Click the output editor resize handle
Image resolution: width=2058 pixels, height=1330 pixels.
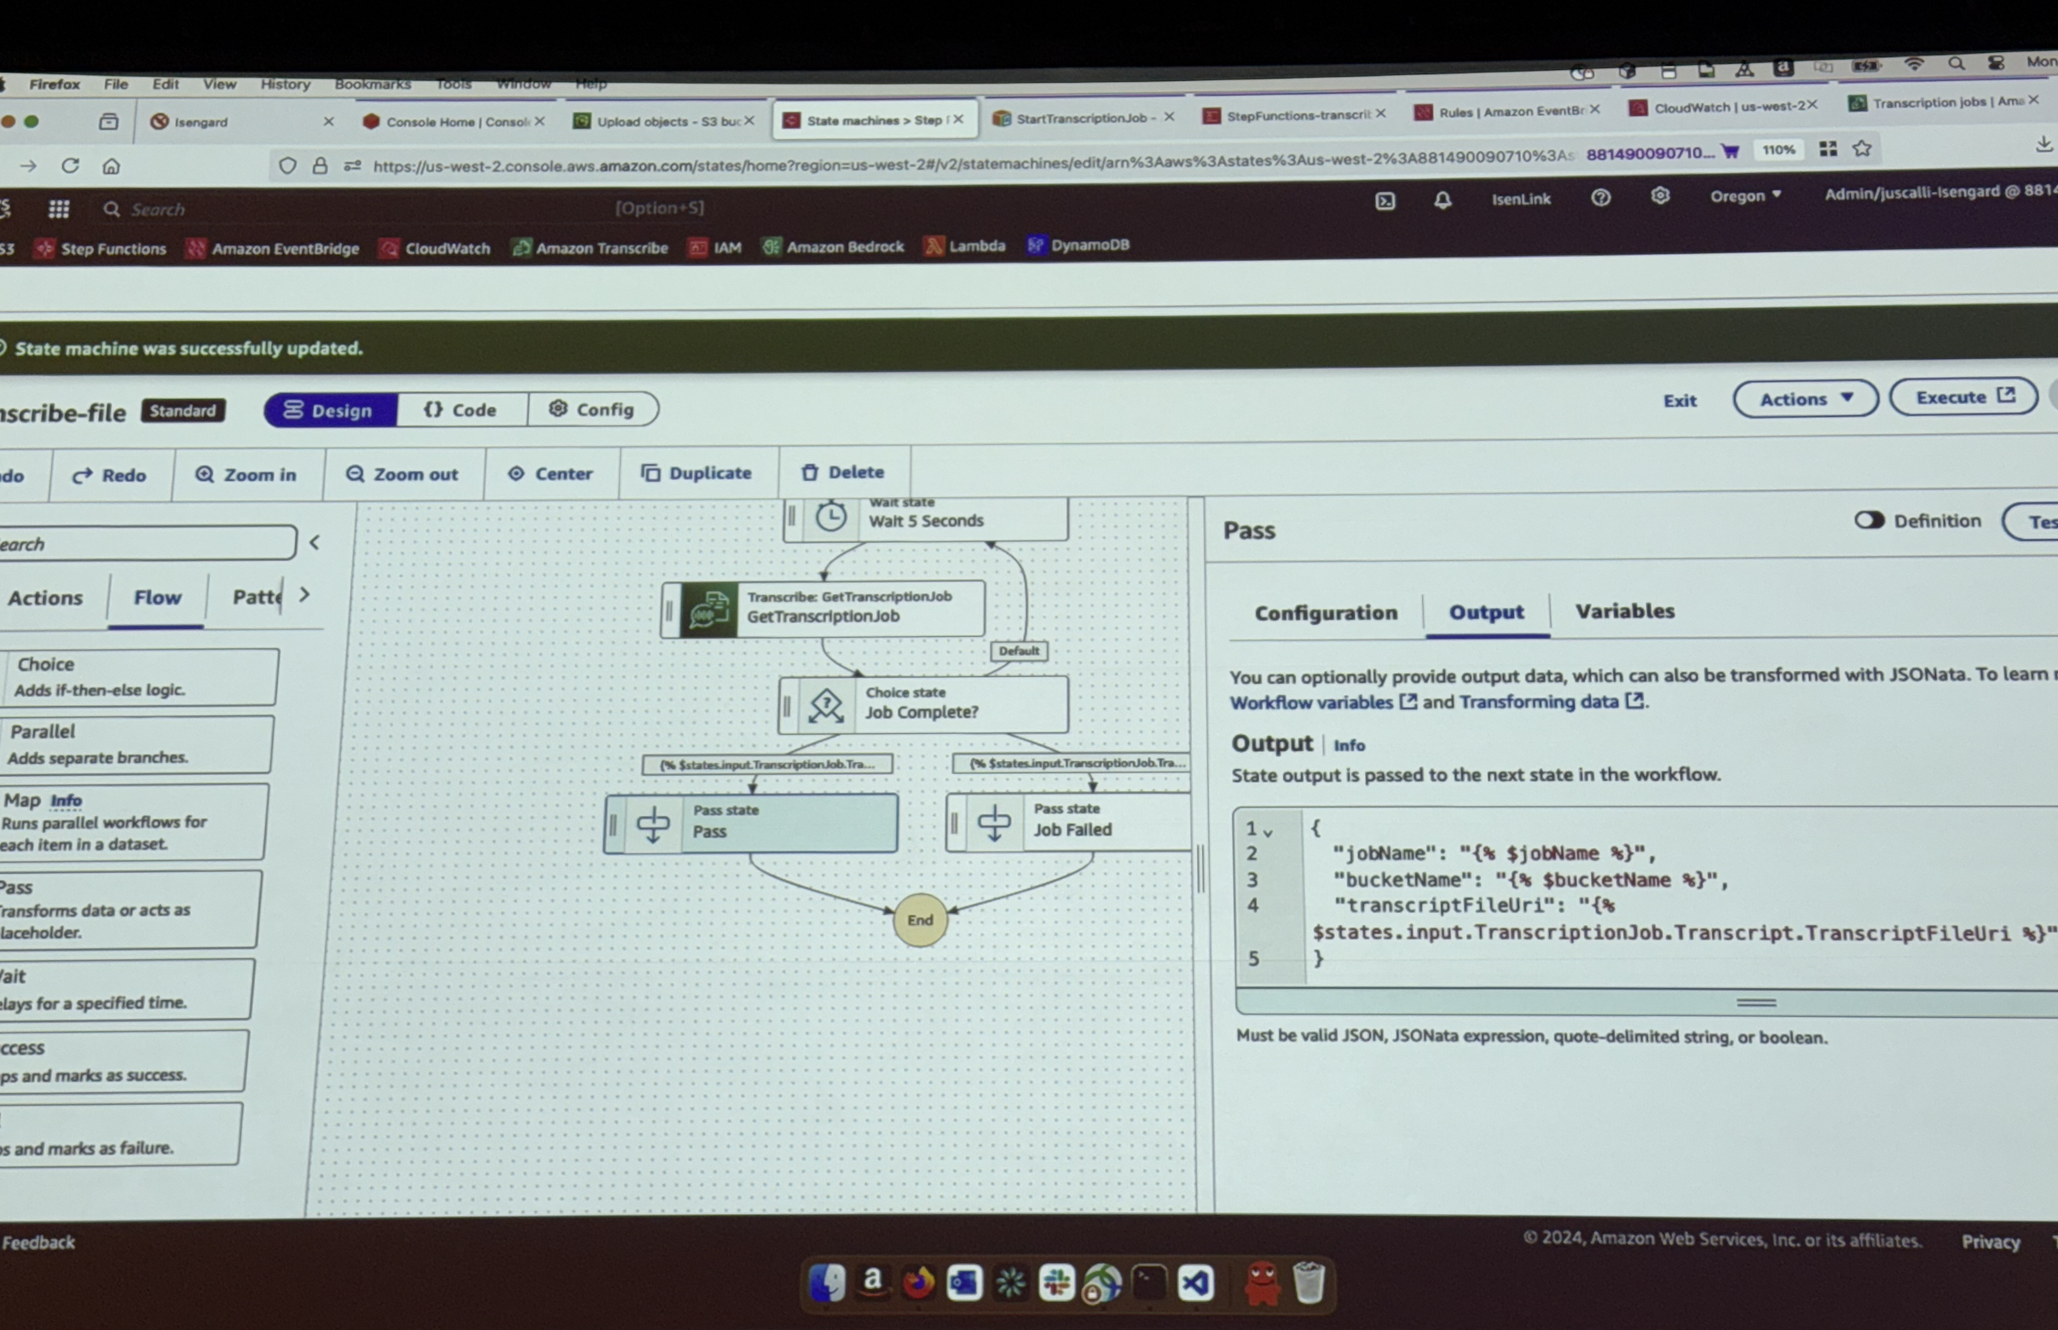tap(1755, 1003)
